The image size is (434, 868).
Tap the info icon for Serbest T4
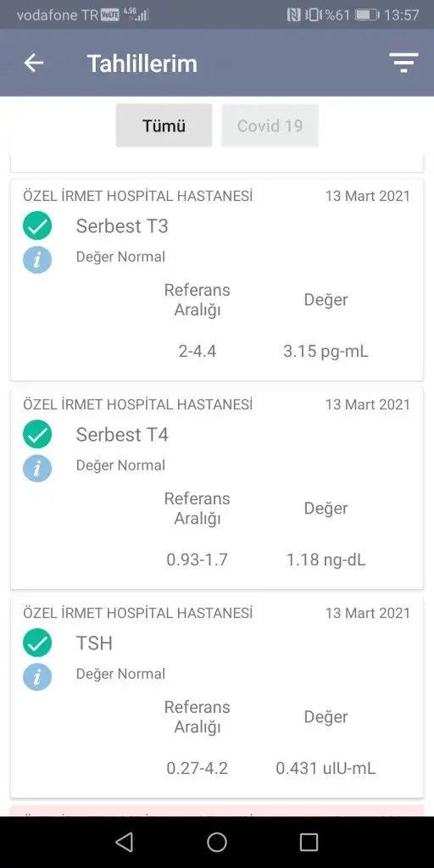point(37,468)
